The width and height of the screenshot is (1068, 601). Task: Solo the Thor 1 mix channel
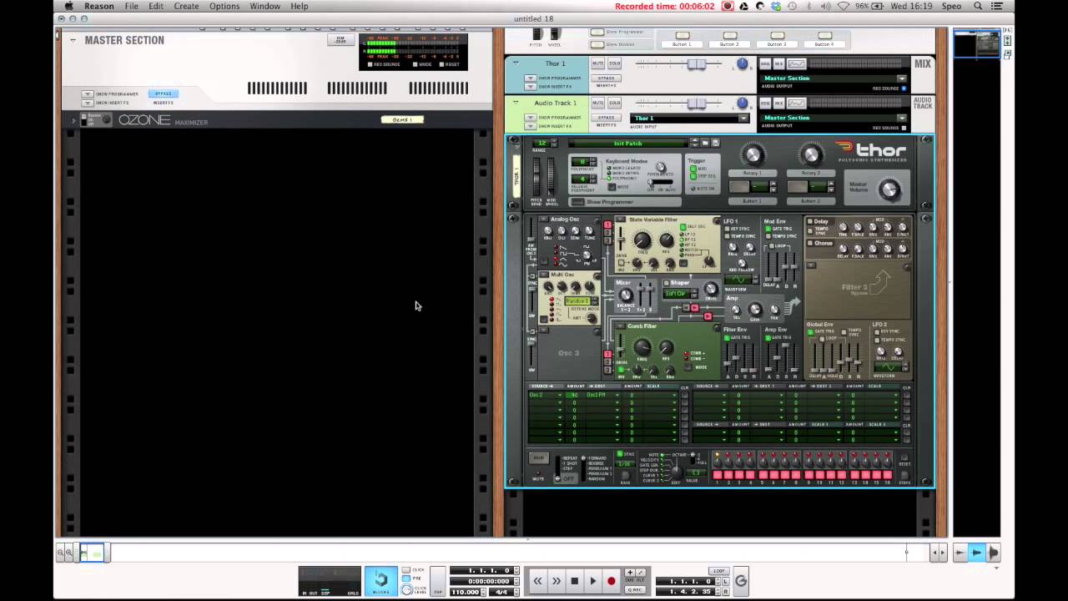pos(614,63)
